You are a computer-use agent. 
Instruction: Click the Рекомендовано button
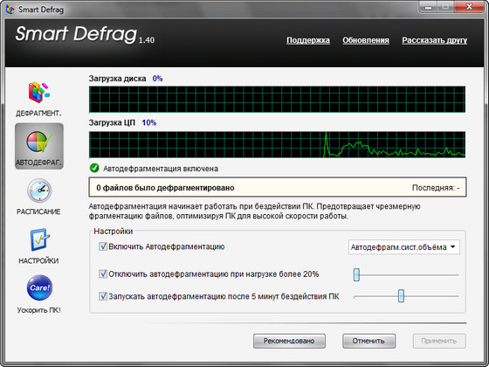click(289, 341)
